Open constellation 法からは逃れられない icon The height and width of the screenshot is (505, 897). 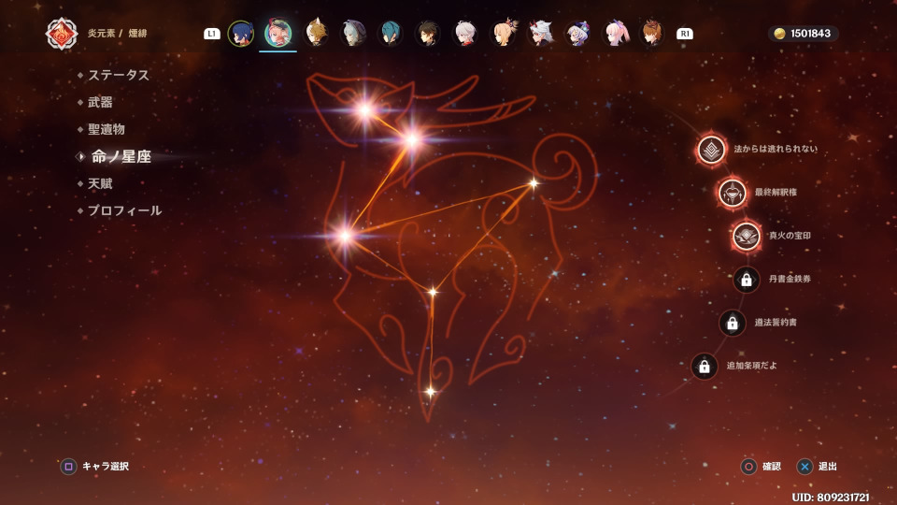(711, 150)
